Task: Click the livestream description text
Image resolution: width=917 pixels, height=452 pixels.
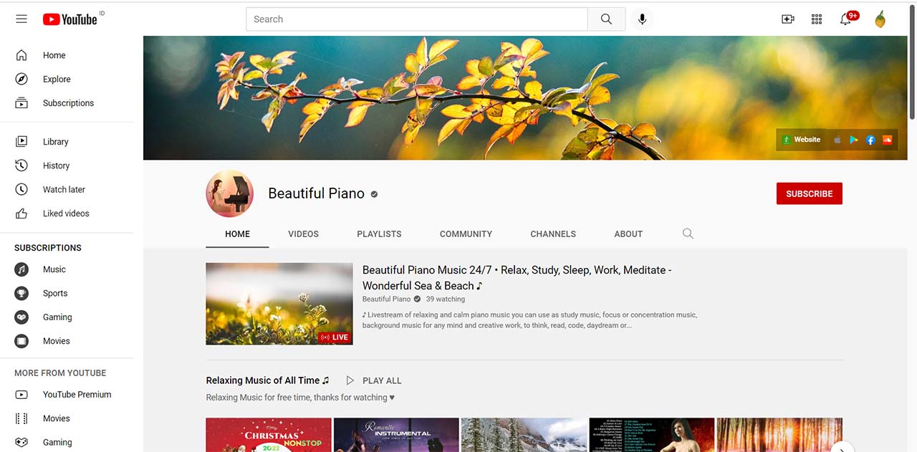Action: coord(529,320)
